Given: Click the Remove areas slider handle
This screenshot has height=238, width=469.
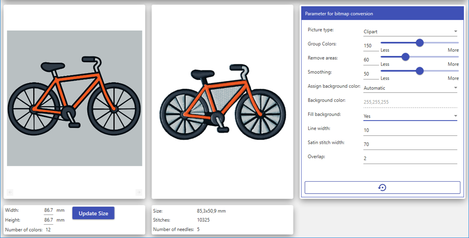Looking at the screenshot, I should tap(405, 57).
